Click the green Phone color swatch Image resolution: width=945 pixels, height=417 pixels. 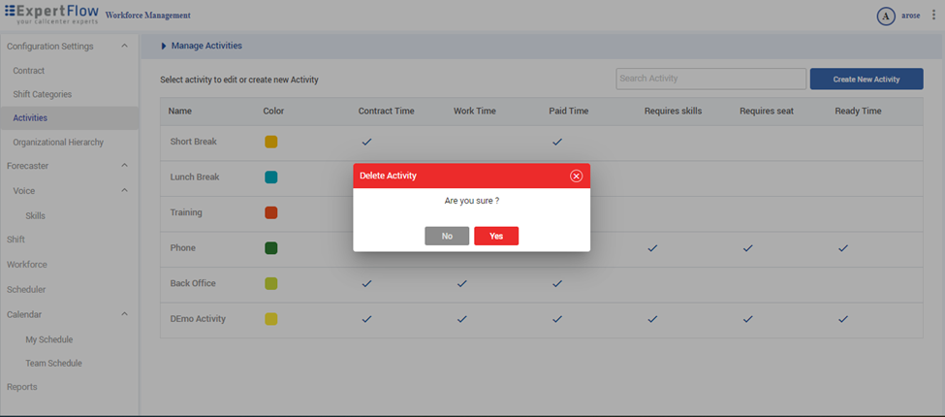pos(271,248)
